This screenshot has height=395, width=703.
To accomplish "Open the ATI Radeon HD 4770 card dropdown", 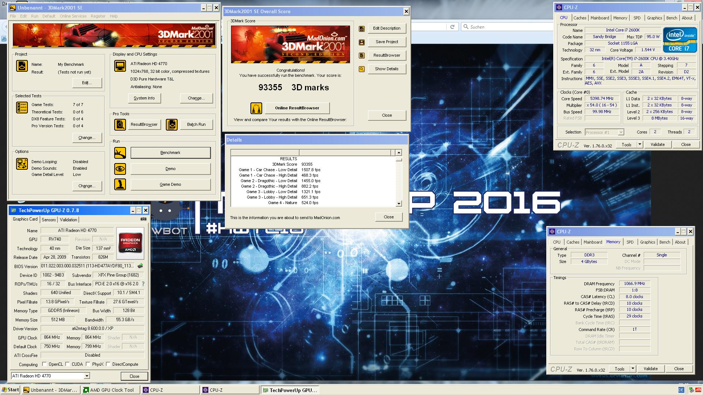I will (87, 376).
